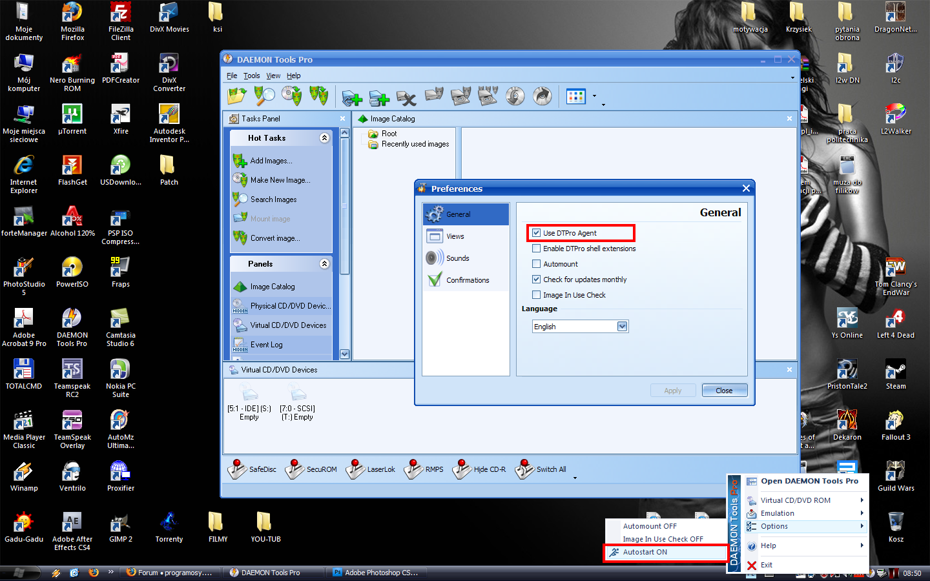Image resolution: width=930 pixels, height=581 pixels.
Task: Select the IDE virtual drive 5:1
Action: (249, 403)
